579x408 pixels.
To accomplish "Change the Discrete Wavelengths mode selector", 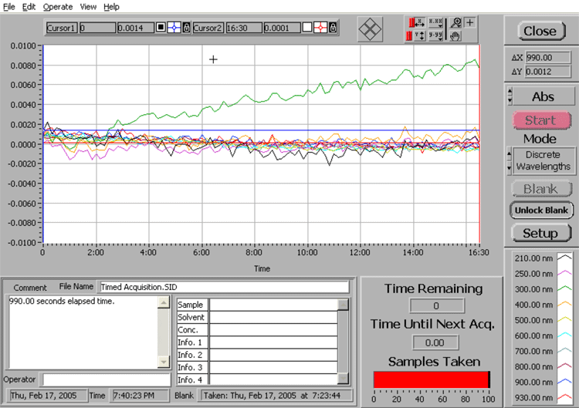I will coord(509,160).
